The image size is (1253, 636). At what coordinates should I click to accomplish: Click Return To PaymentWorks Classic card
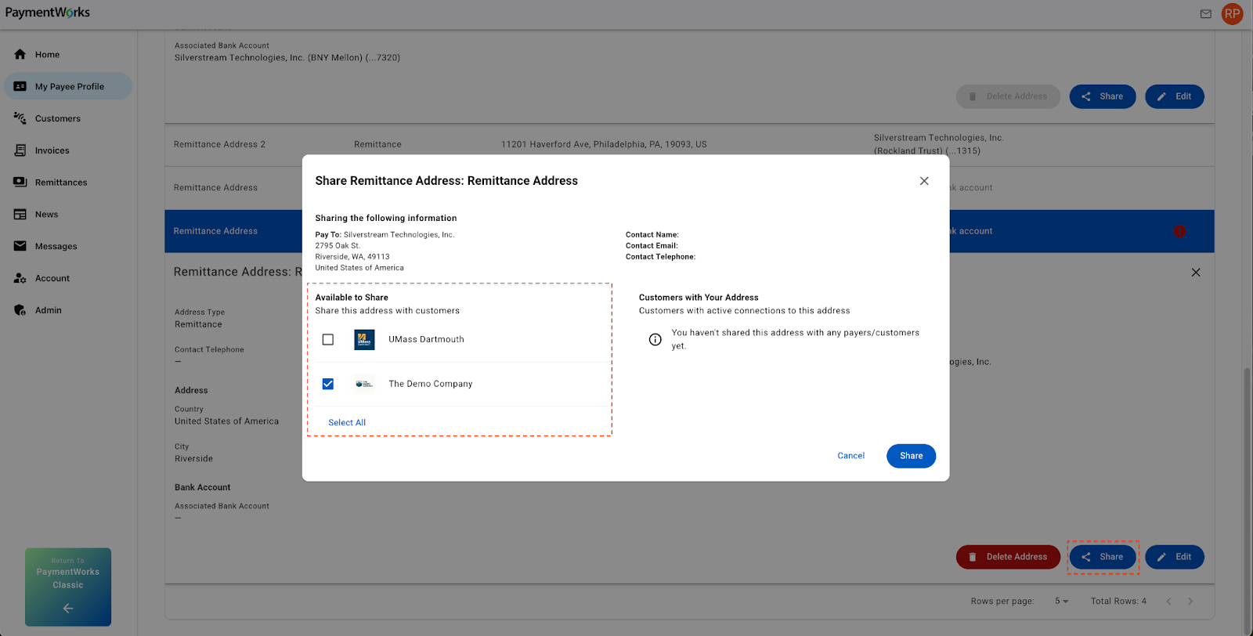click(68, 587)
